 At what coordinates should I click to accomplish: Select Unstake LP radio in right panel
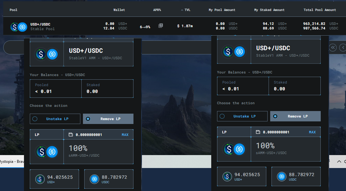click(x=222, y=116)
